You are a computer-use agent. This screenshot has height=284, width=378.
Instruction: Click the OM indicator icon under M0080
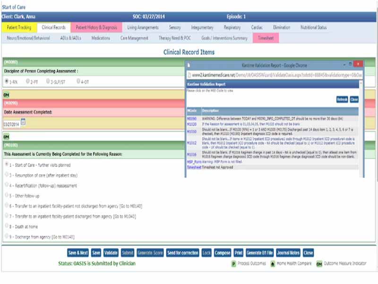tap(7, 95)
